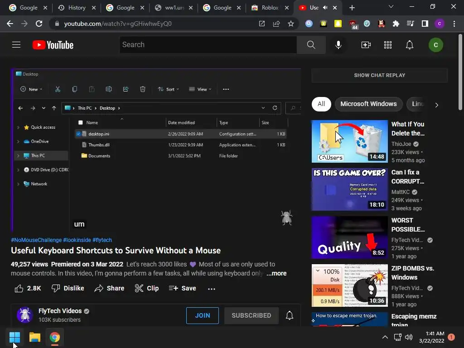Screen dimensions: 464x348
Task: Expand description with ...more
Action: click(x=276, y=273)
